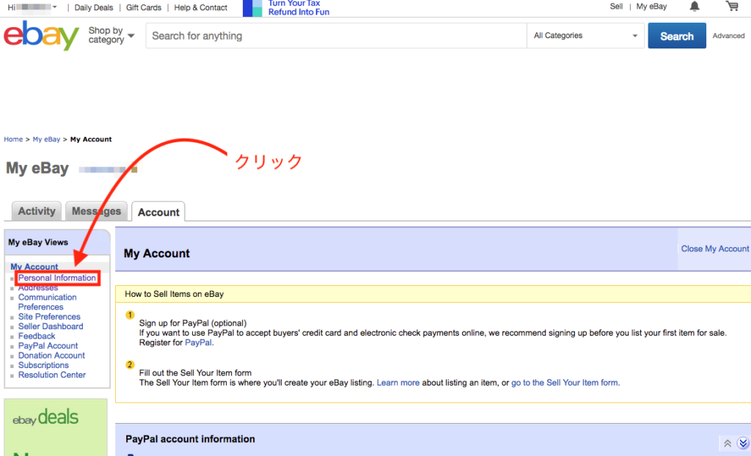Open PayPal Account in sidebar
The height and width of the screenshot is (456, 751).
48,346
